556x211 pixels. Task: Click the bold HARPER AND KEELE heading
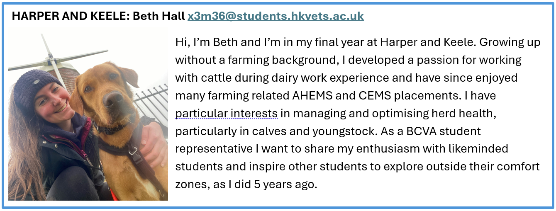point(70,16)
